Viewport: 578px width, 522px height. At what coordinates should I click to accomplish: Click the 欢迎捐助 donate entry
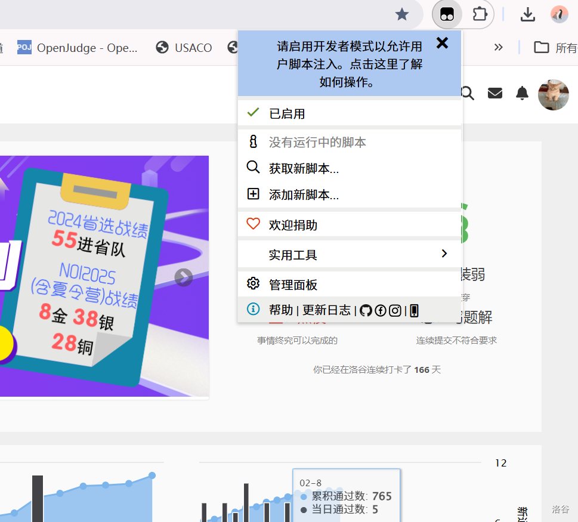293,225
